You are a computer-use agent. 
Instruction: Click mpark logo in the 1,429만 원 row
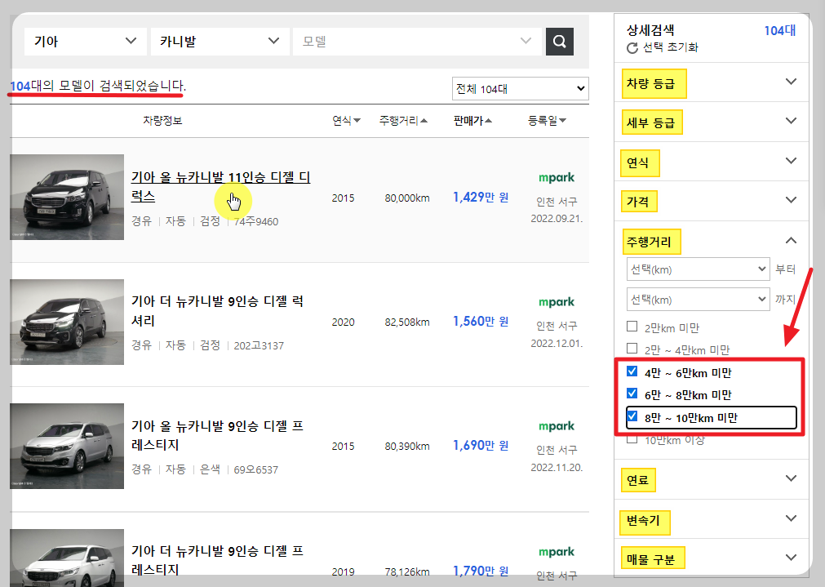coord(557,178)
